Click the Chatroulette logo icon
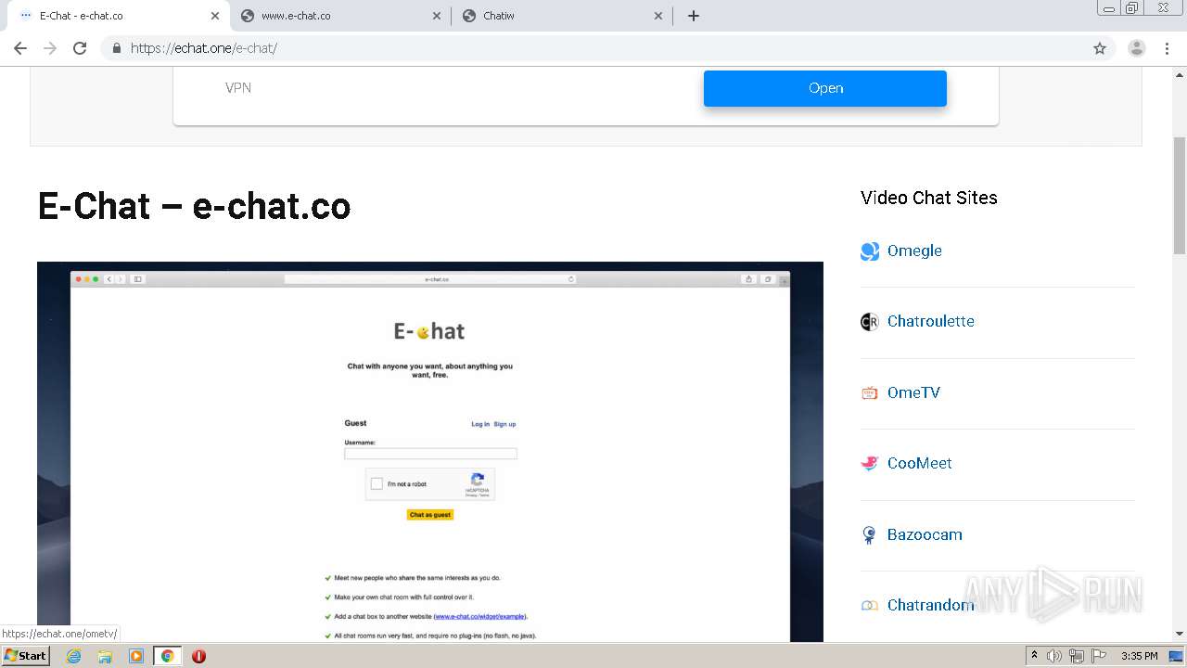Screen dimensions: 1187x668 870,322
